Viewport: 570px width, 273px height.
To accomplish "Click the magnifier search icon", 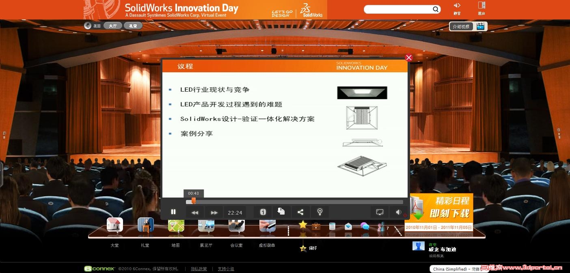I will click(x=436, y=9).
